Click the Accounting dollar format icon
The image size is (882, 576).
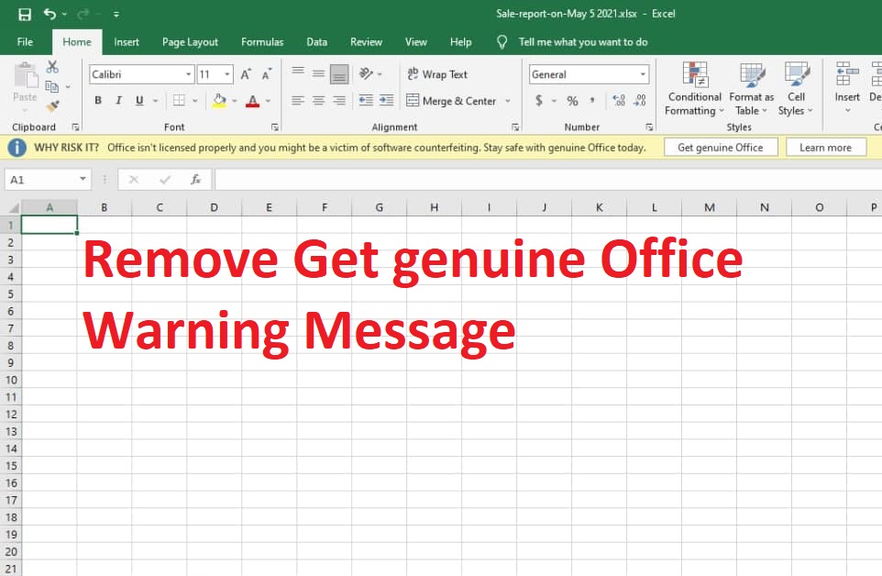539,101
